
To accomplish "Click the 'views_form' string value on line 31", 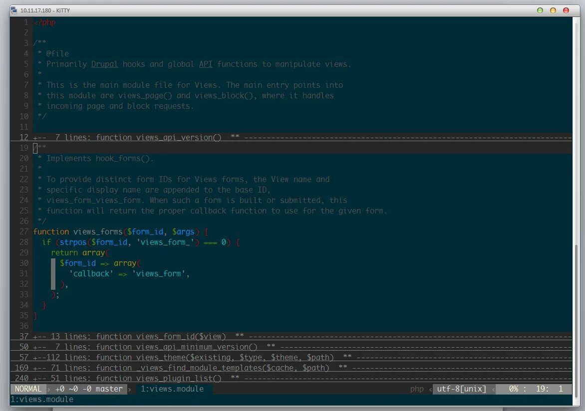I will (x=159, y=273).
